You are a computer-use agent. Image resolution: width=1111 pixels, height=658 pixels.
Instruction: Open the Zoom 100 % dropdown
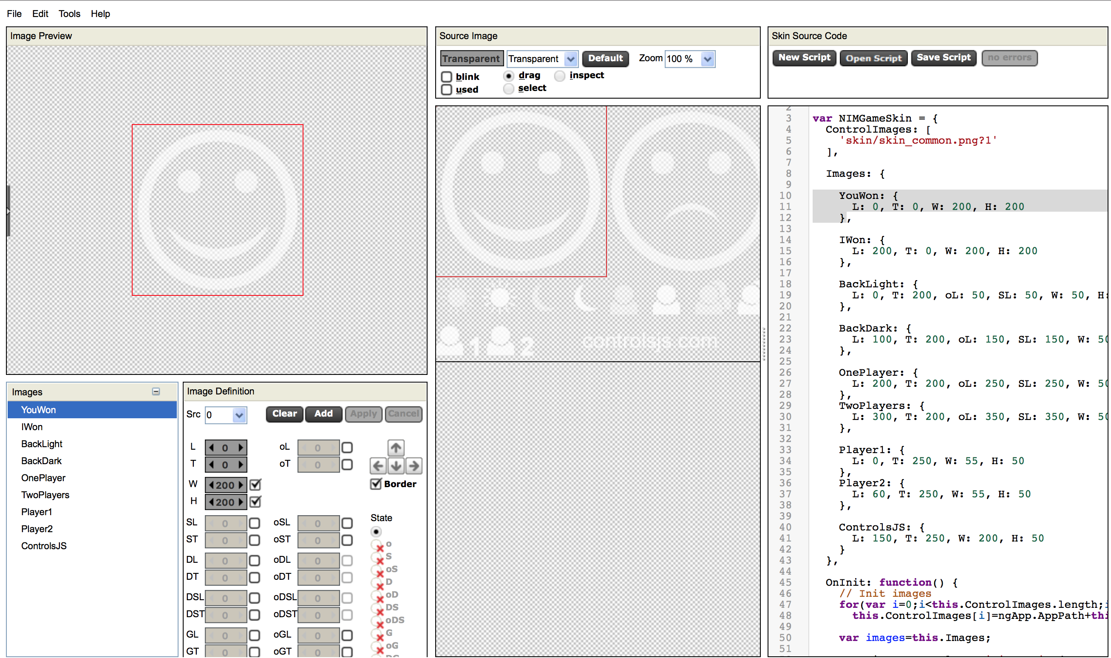(x=708, y=59)
